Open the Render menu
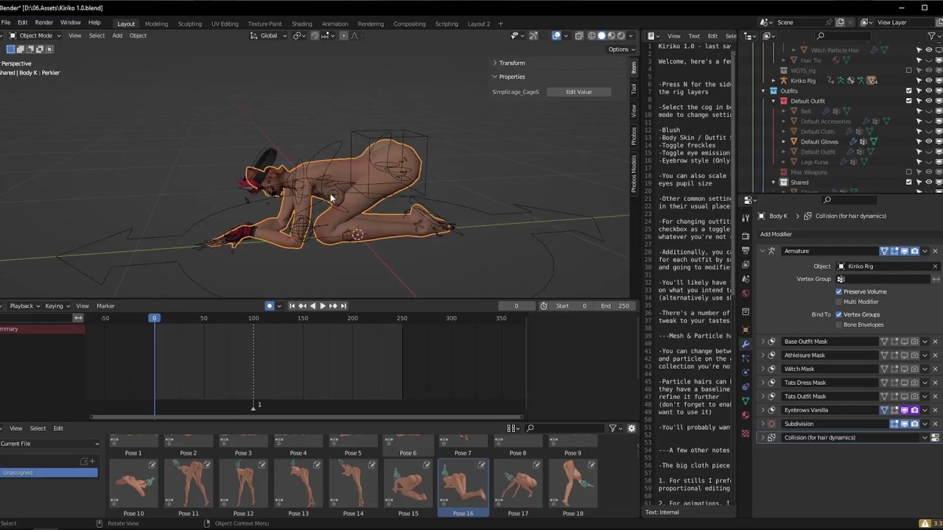Viewport: 943px width, 530px height. click(43, 23)
